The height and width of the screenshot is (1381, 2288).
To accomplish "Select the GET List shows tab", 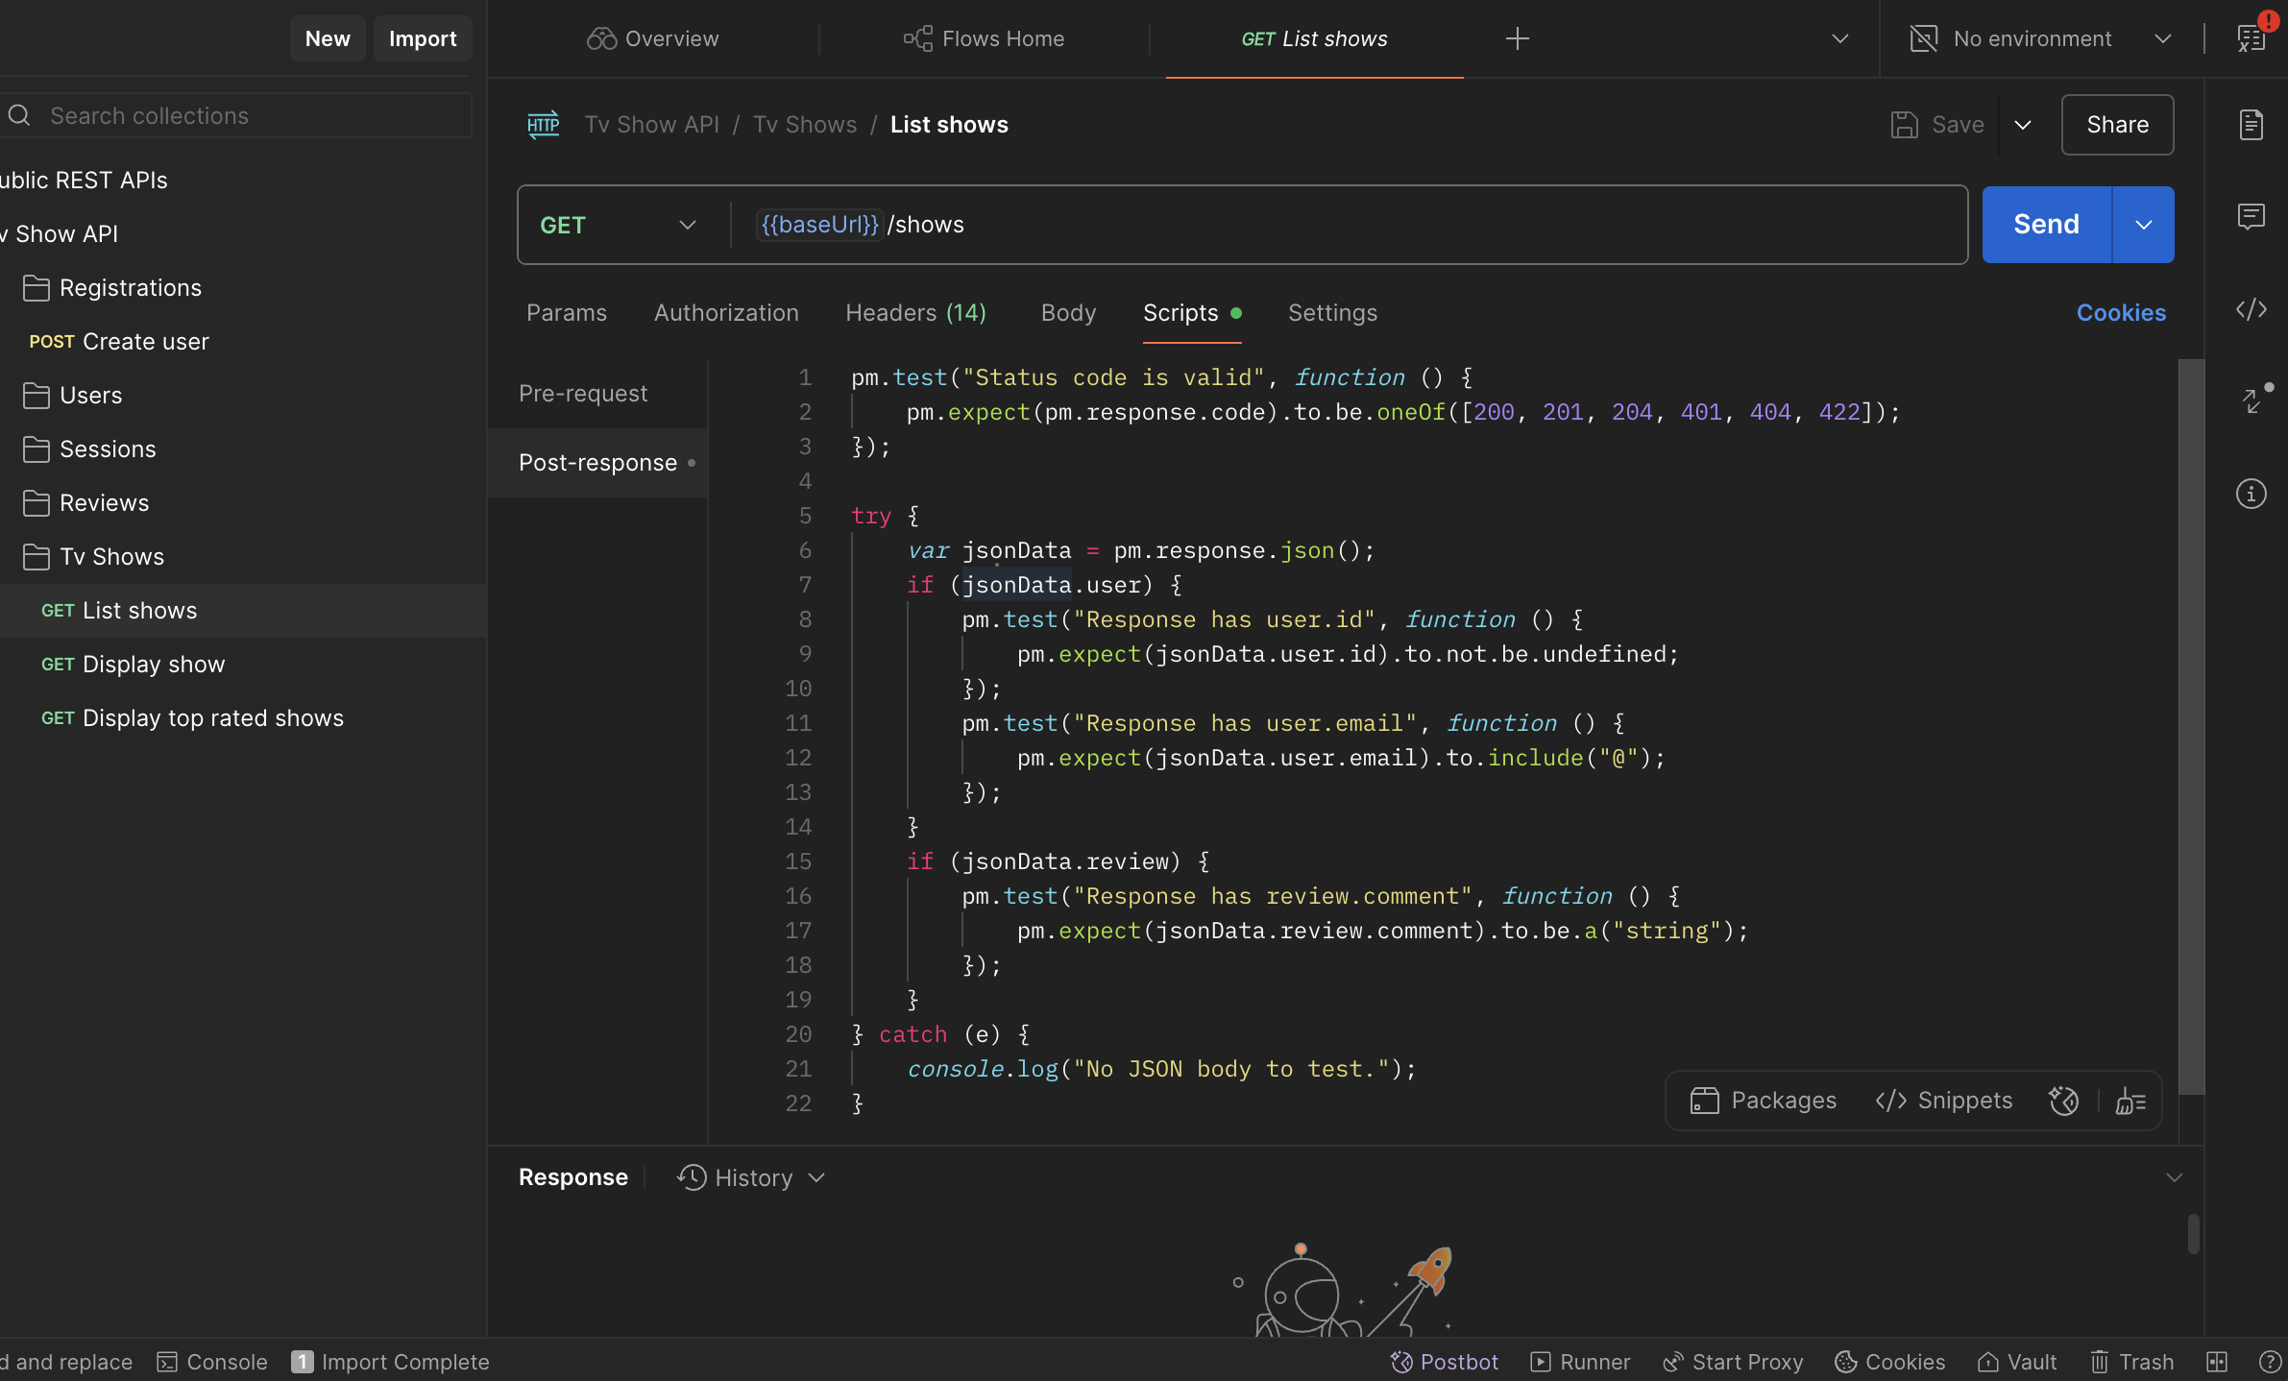I will point(1314,38).
